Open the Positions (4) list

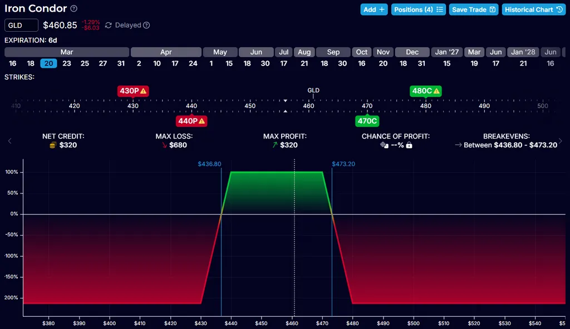click(418, 9)
